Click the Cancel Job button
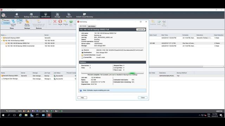The height and width of the screenshot is (126, 225). [x=141, y=29]
